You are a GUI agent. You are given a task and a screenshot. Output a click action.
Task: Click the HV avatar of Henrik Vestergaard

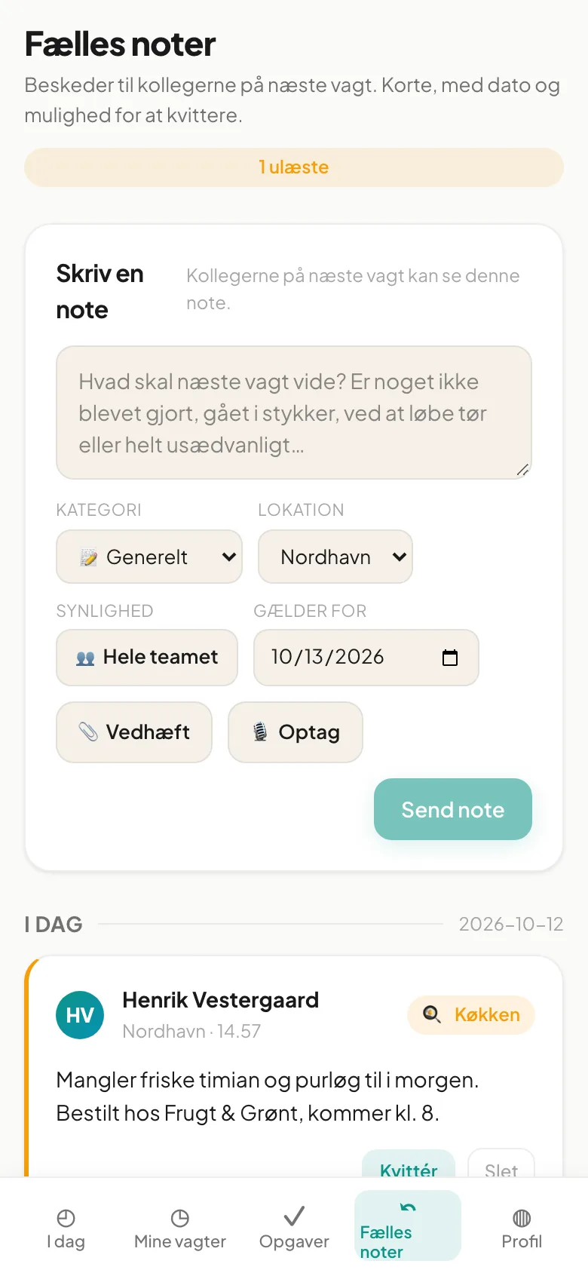click(x=80, y=1015)
